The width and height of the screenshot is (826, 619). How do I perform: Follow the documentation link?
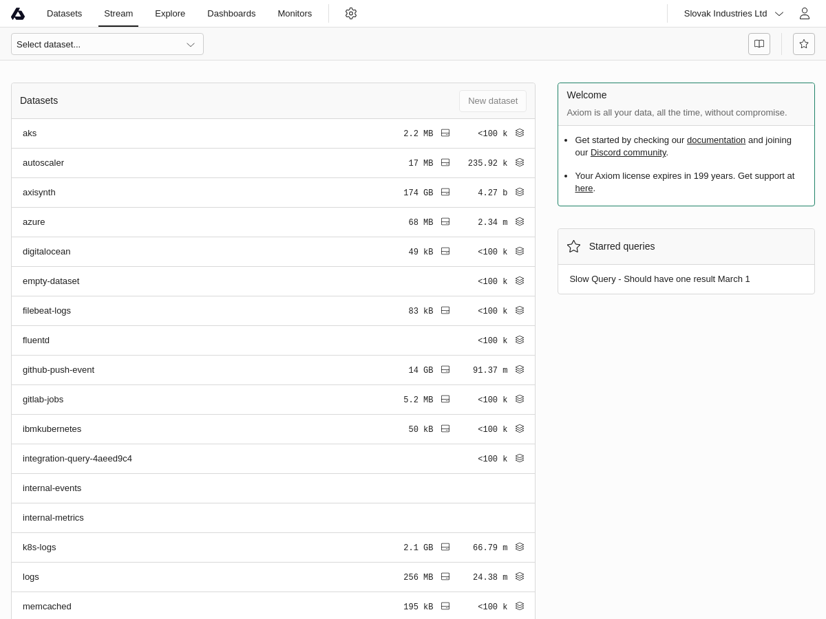click(x=716, y=140)
